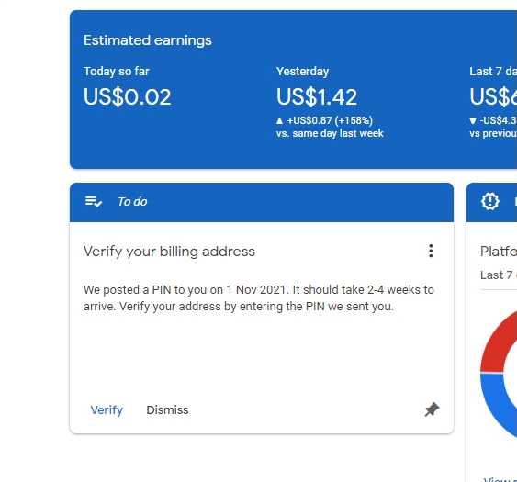Screen dimensions: 517x482
Task: Click the red segment of donut chart
Action: pos(497,342)
